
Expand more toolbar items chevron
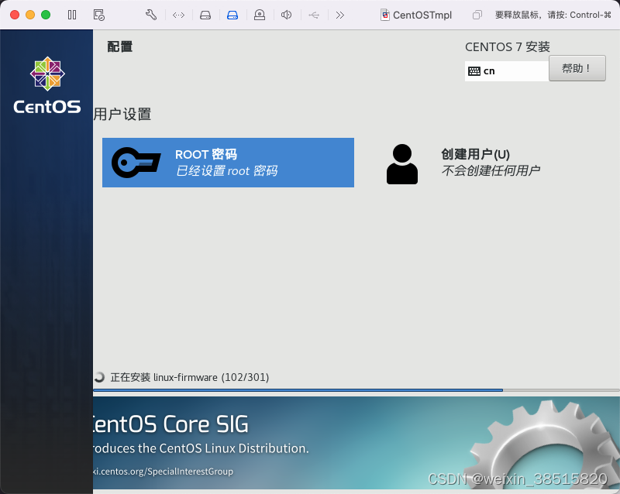[340, 15]
